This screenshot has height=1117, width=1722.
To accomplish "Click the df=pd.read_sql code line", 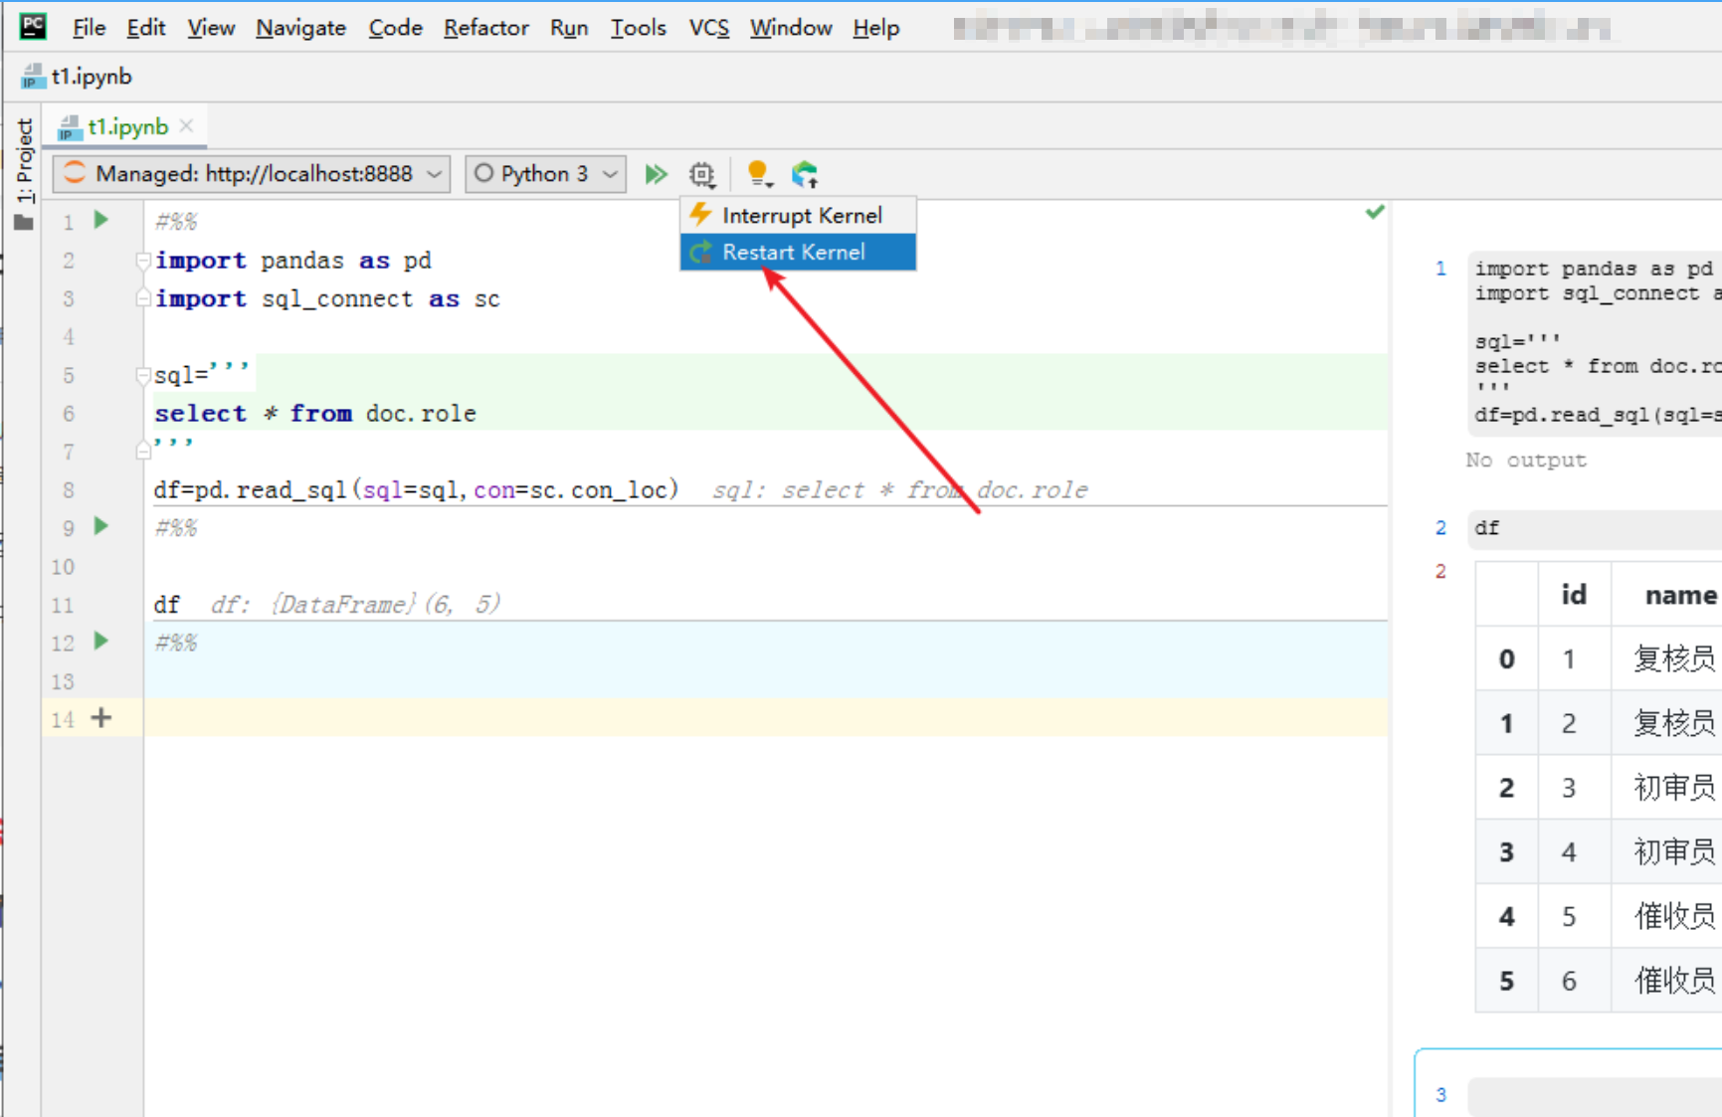I will coord(416,490).
